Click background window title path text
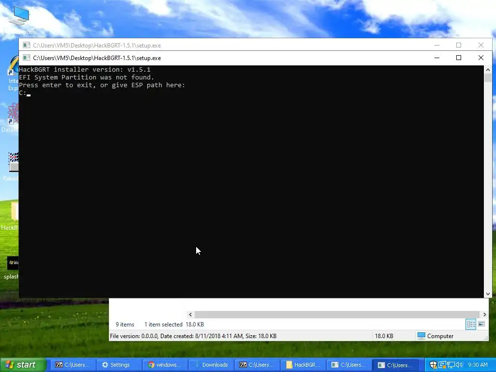The width and height of the screenshot is (496, 372). tap(97, 45)
